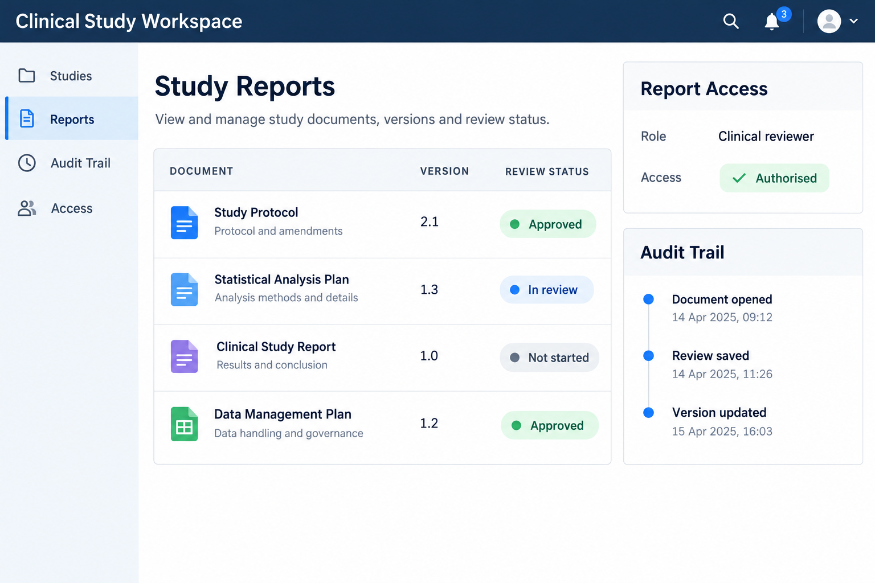Open the search icon in the header
This screenshot has width=875, height=583.
tap(731, 22)
